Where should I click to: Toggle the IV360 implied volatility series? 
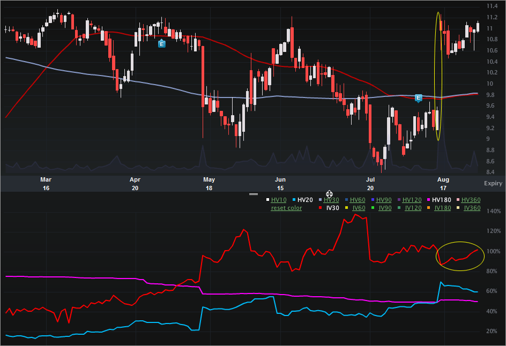472,208
